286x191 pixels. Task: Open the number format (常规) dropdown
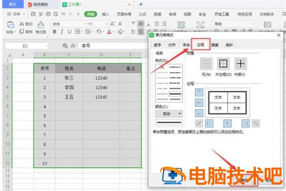click(x=252, y=24)
